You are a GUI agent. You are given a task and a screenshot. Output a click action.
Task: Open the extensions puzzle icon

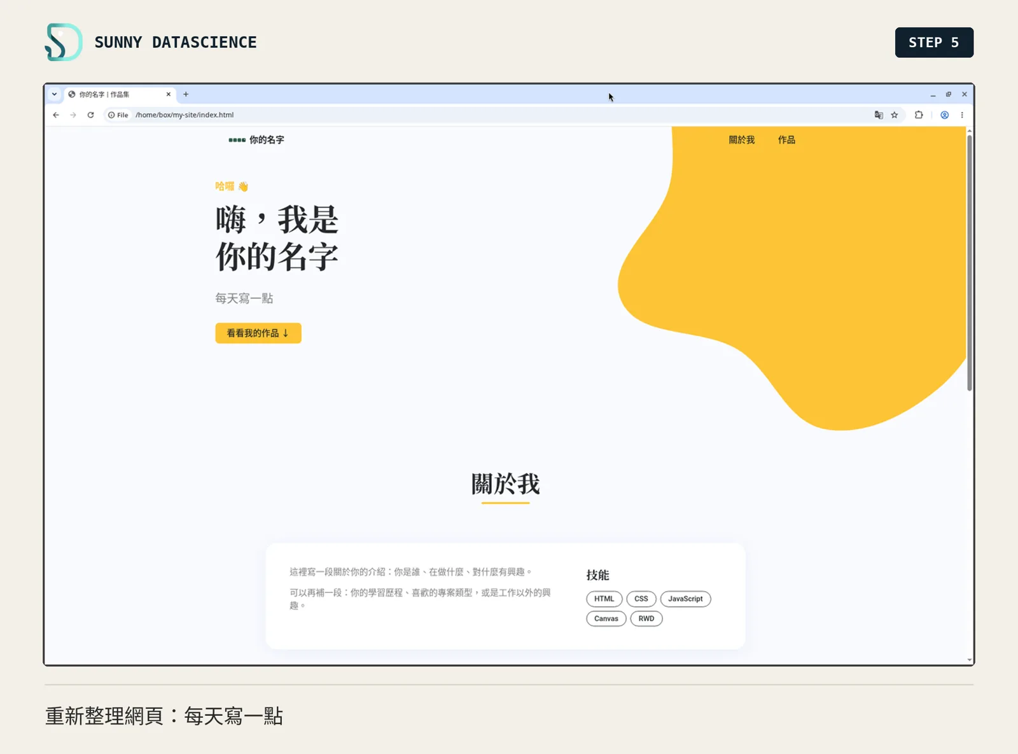[919, 115]
